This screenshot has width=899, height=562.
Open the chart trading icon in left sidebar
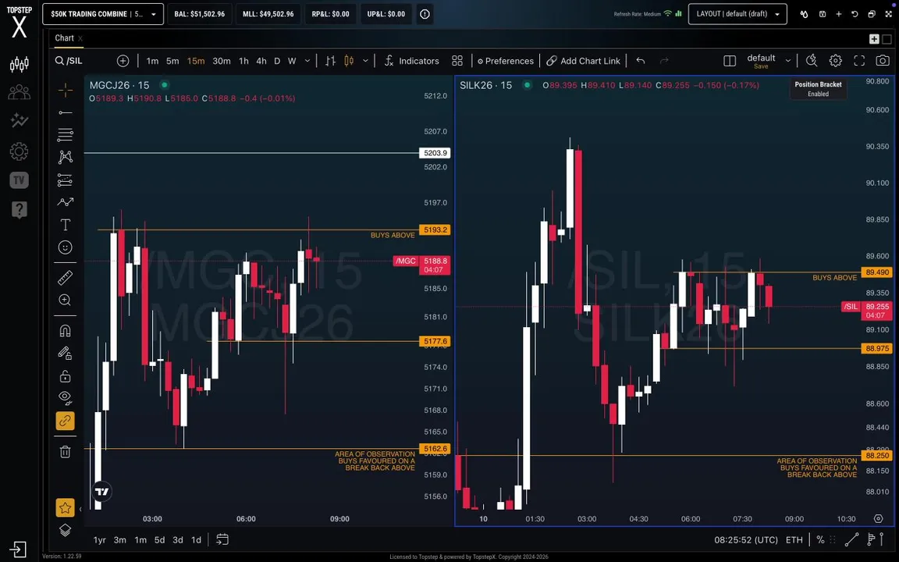click(x=19, y=64)
